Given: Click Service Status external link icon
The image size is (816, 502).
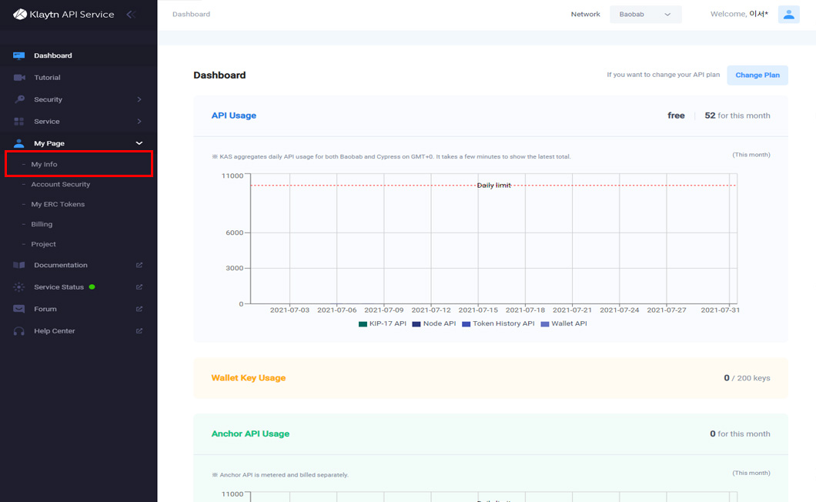Looking at the screenshot, I should (x=139, y=287).
